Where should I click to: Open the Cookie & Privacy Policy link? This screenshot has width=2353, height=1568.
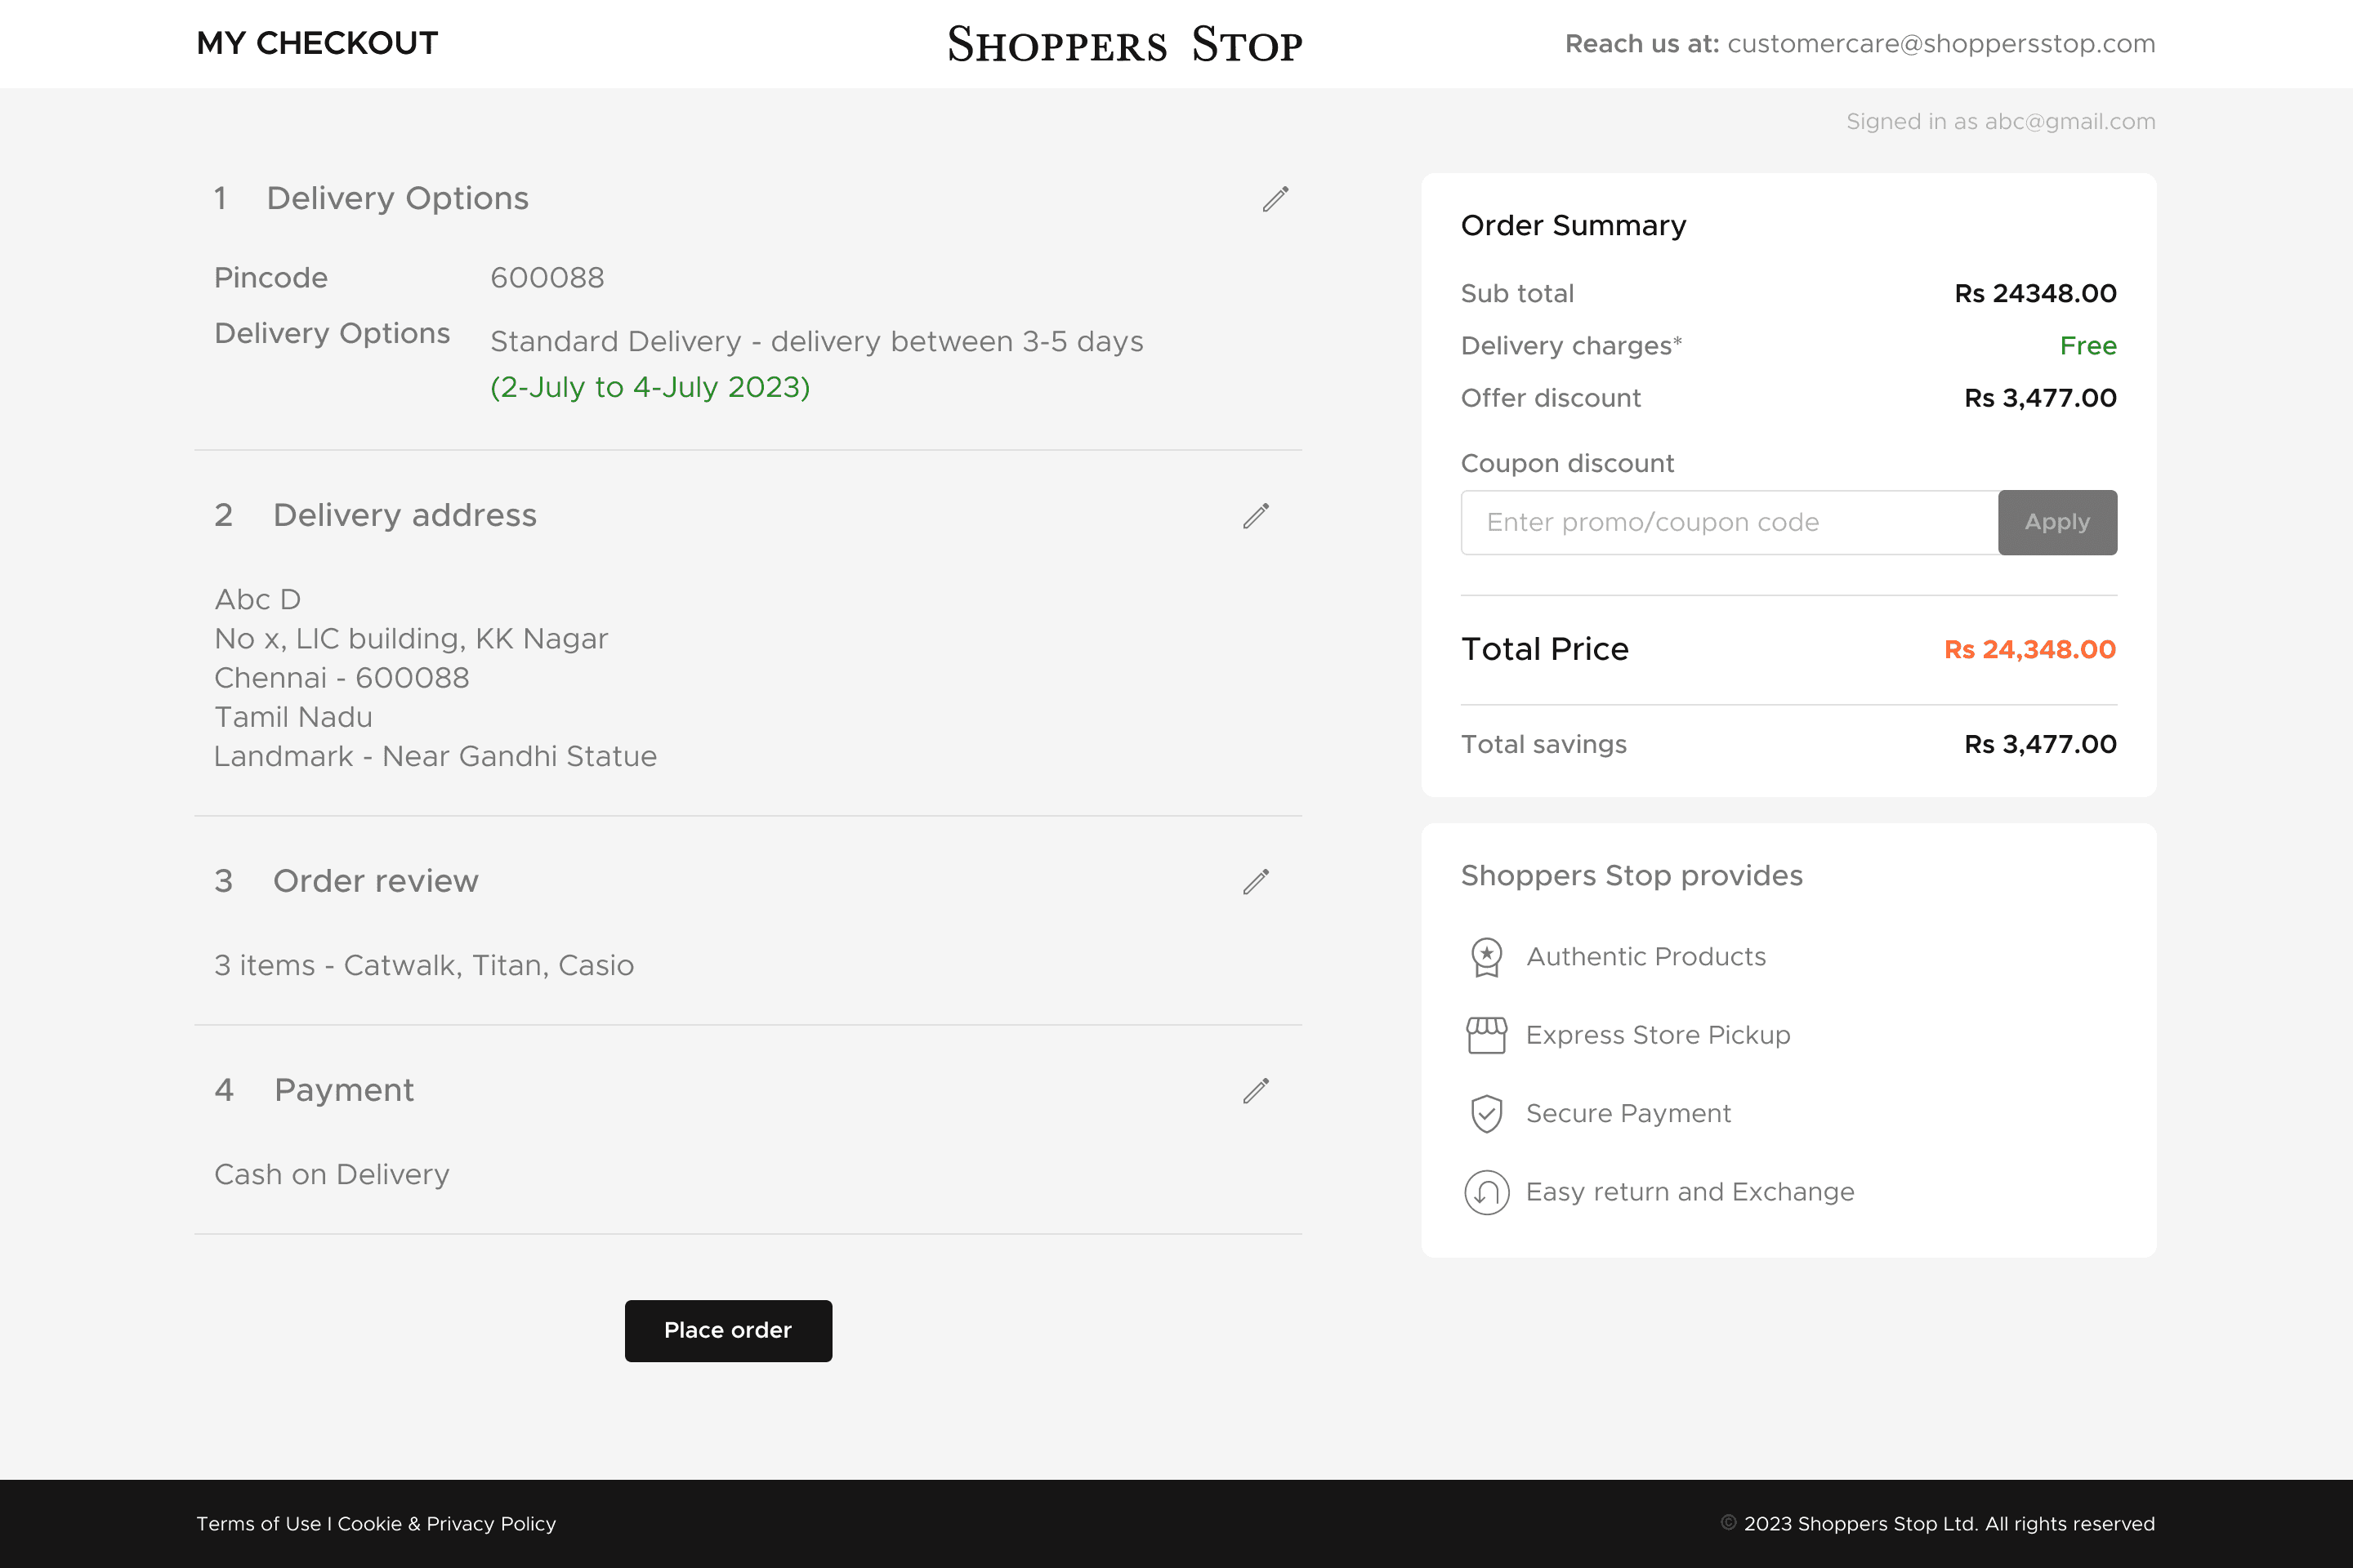(446, 1524)
